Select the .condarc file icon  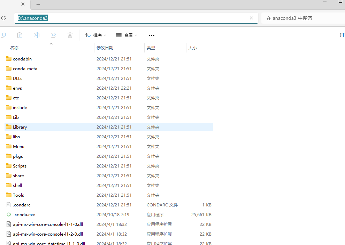pos(9,205)
